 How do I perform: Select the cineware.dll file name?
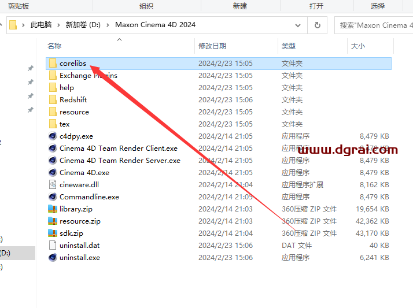pyautogui.click(x=79, y=185)
